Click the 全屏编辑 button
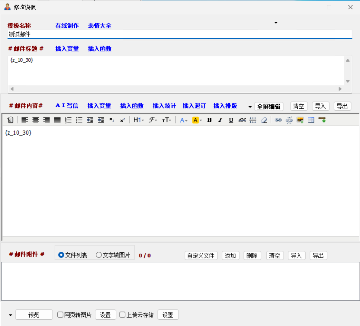360x326 pixels. click(x=268, y=107)
